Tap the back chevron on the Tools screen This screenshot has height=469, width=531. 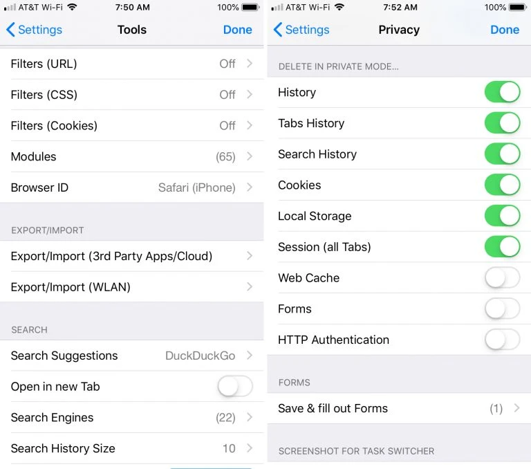point(10,30)
